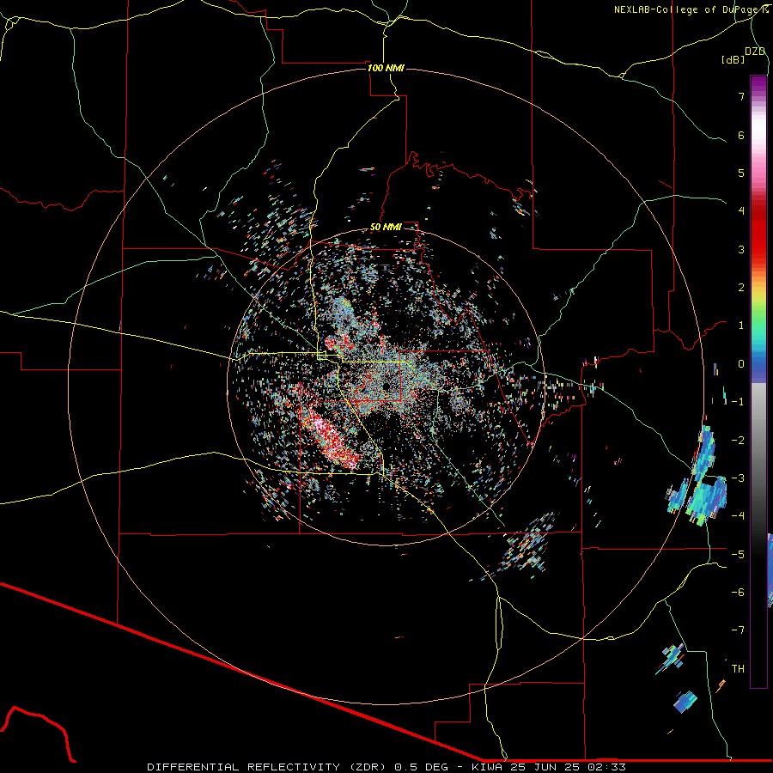Click the DZD product label
Image resolution: width=773 pixels, height=773 pixels.
(x=755, y=52)
